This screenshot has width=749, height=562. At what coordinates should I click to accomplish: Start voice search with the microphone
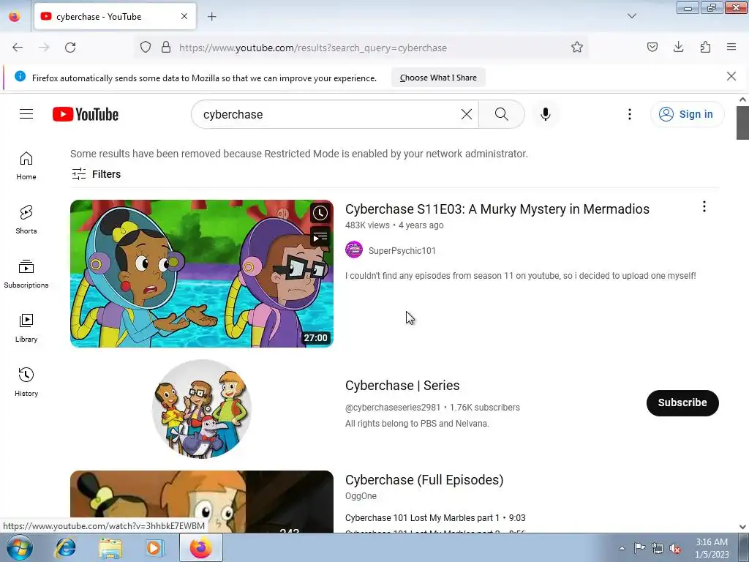pyautogui.click(x=546, y=114)
